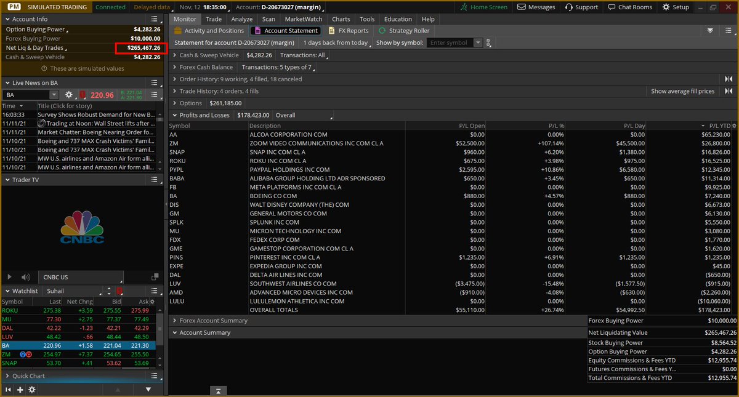Switch to the Analyze main tab
Image resolution: width=739 pixels, height=397 pixels.
[242, 19]
